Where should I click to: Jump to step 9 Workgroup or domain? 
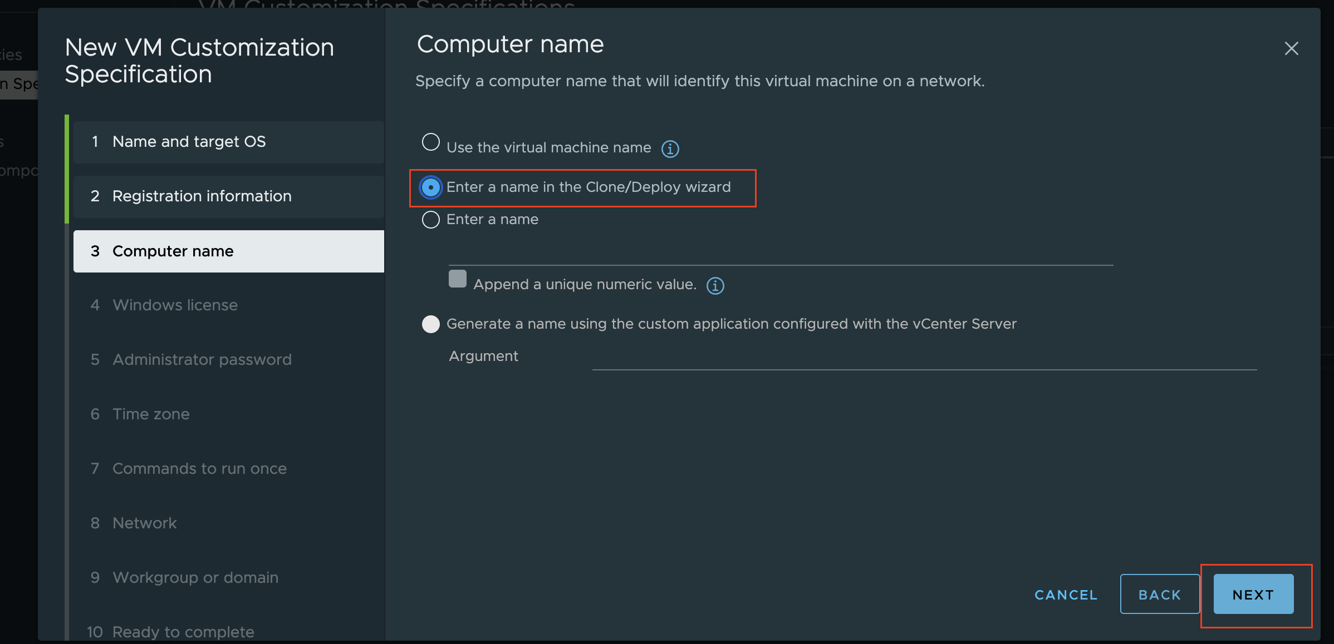pos(195,578)
